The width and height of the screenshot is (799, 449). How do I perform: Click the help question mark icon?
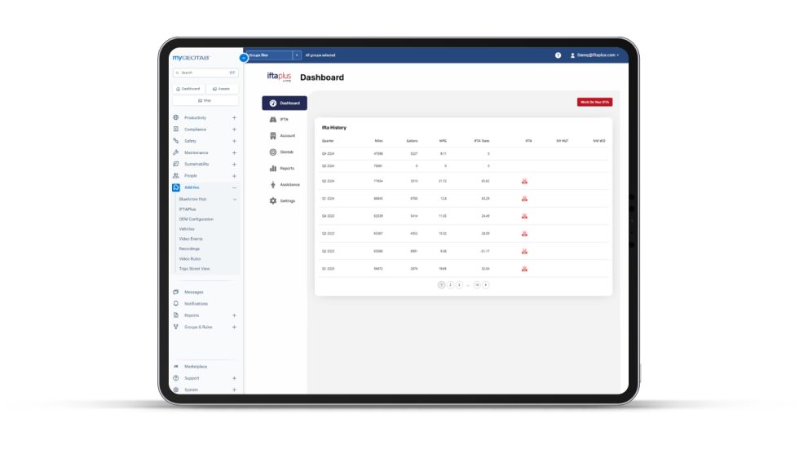click(558, 55)
